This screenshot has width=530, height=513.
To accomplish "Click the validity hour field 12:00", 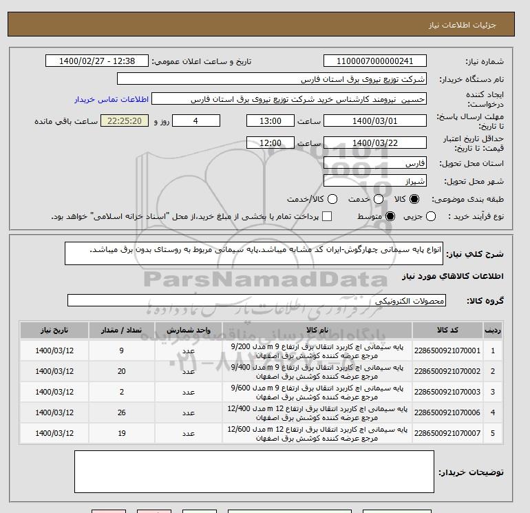I will click(x=270, y=143).
